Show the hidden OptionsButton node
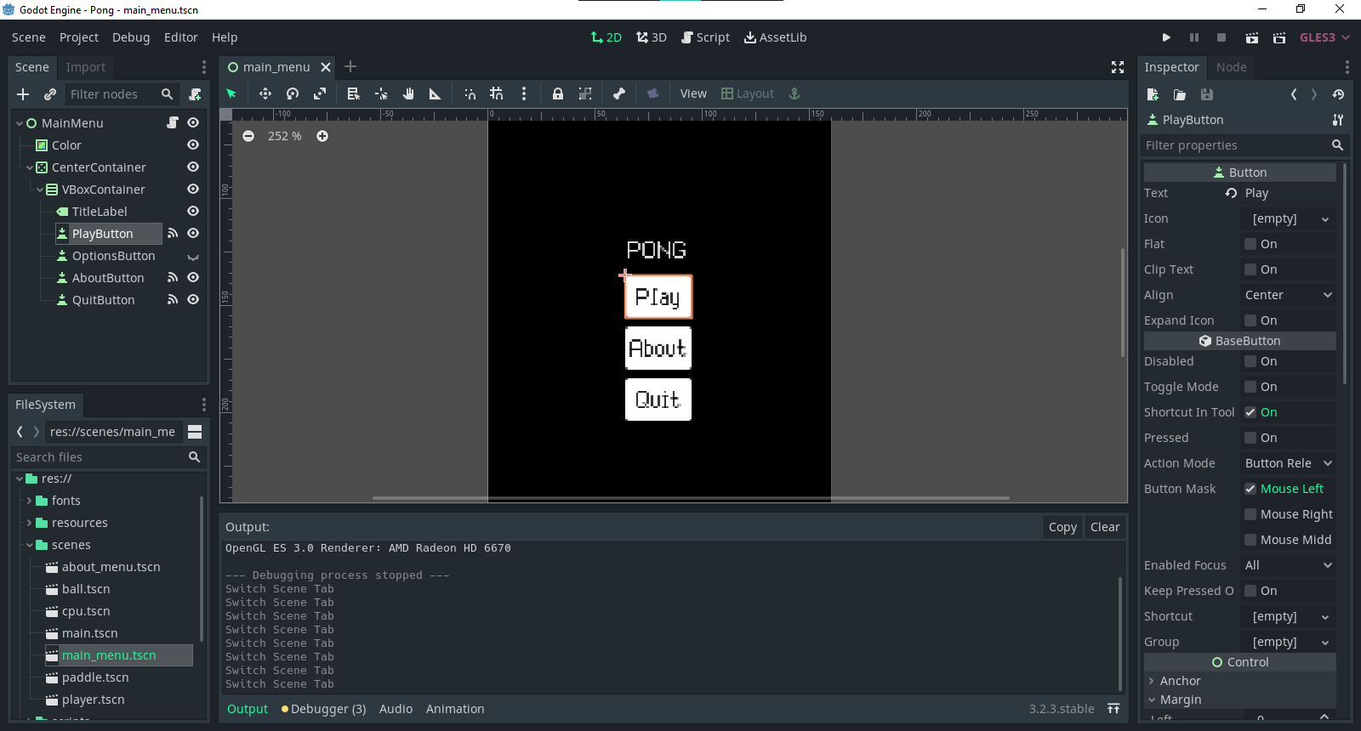 [193, 256]
